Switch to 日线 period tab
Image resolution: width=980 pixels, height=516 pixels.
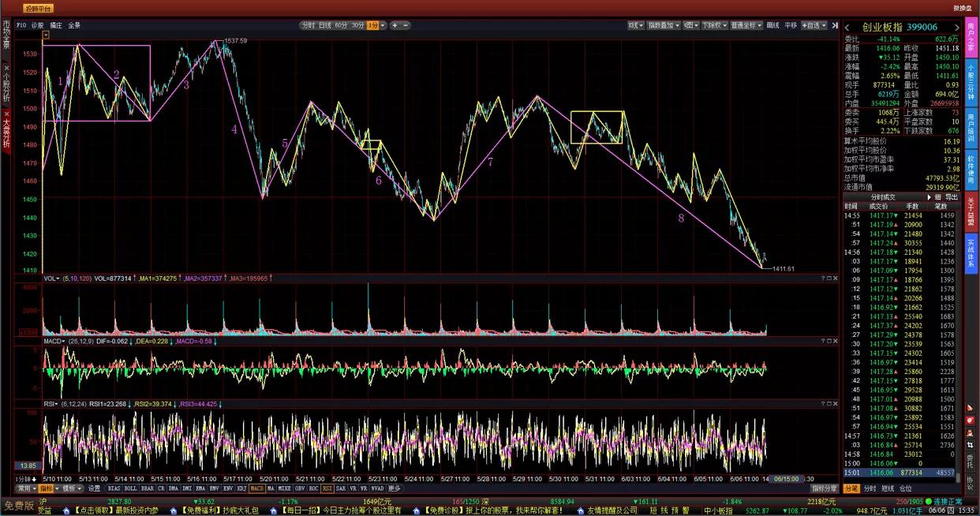[x=324, y=25]
